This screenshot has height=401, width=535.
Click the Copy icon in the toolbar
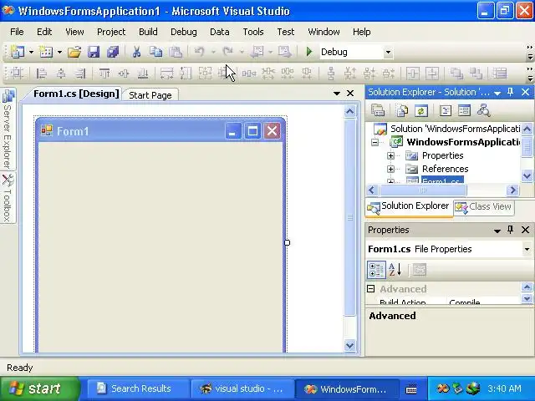pyautogui.click(x=156, y=52)
